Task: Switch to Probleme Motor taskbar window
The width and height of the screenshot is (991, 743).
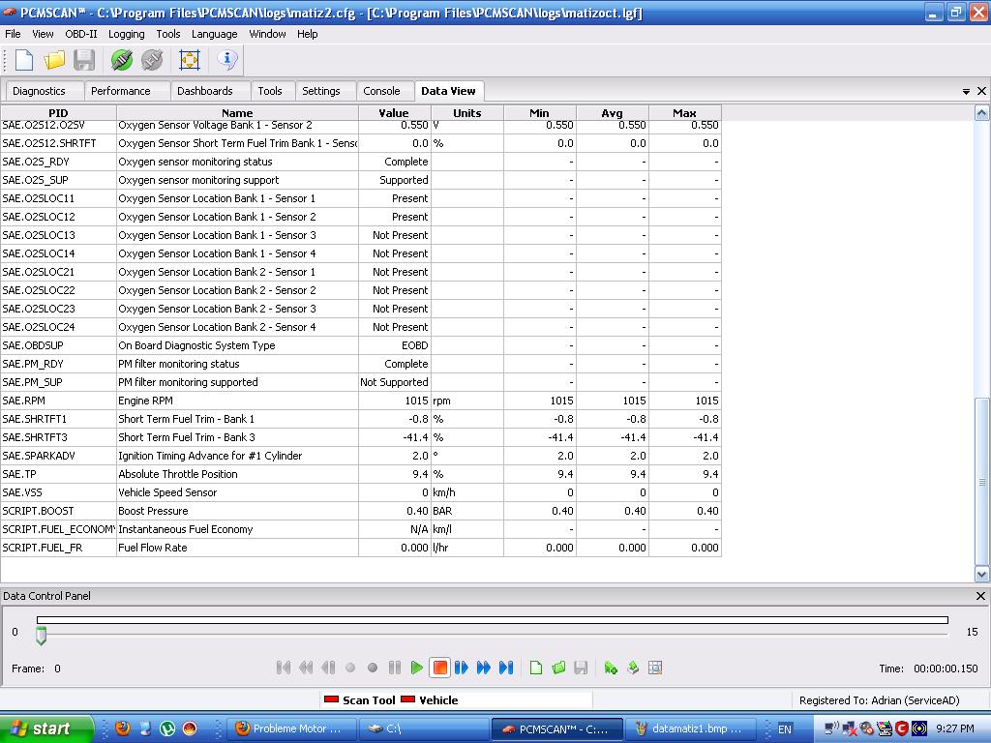Action: point(291,728)
